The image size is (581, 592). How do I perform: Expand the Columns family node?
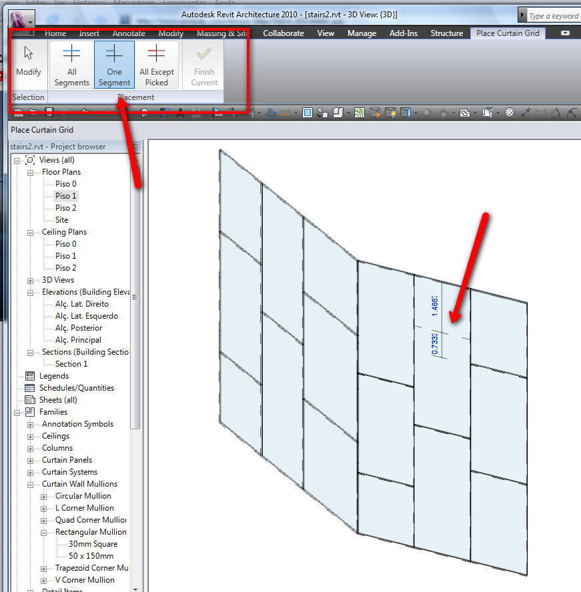[x=30, y=449]
